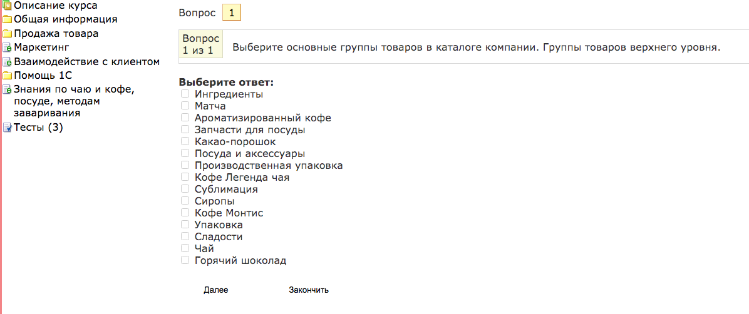Screen dimensions: 749x314
Task: Select question number 1 box
Action: point(232,13)
